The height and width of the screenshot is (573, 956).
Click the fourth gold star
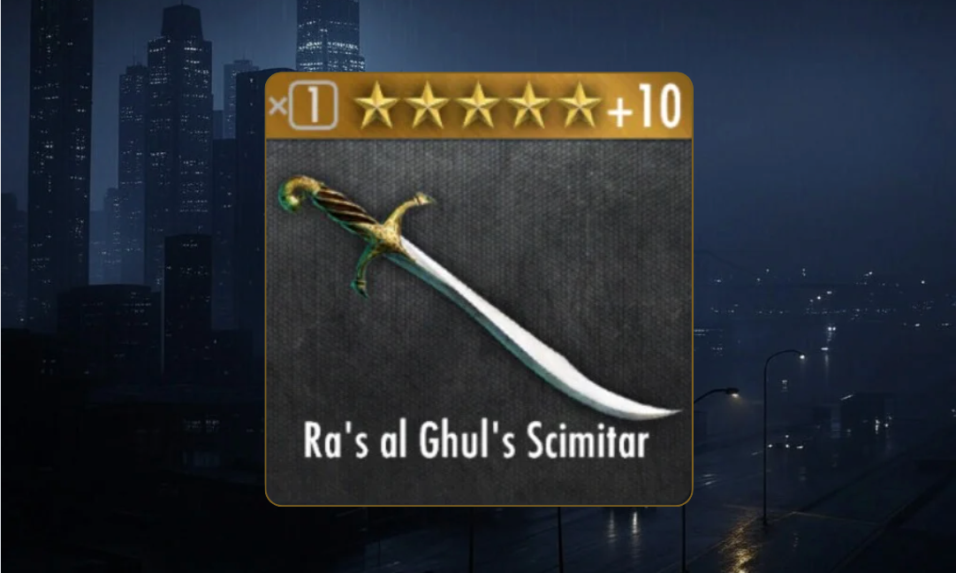[528, 105]
